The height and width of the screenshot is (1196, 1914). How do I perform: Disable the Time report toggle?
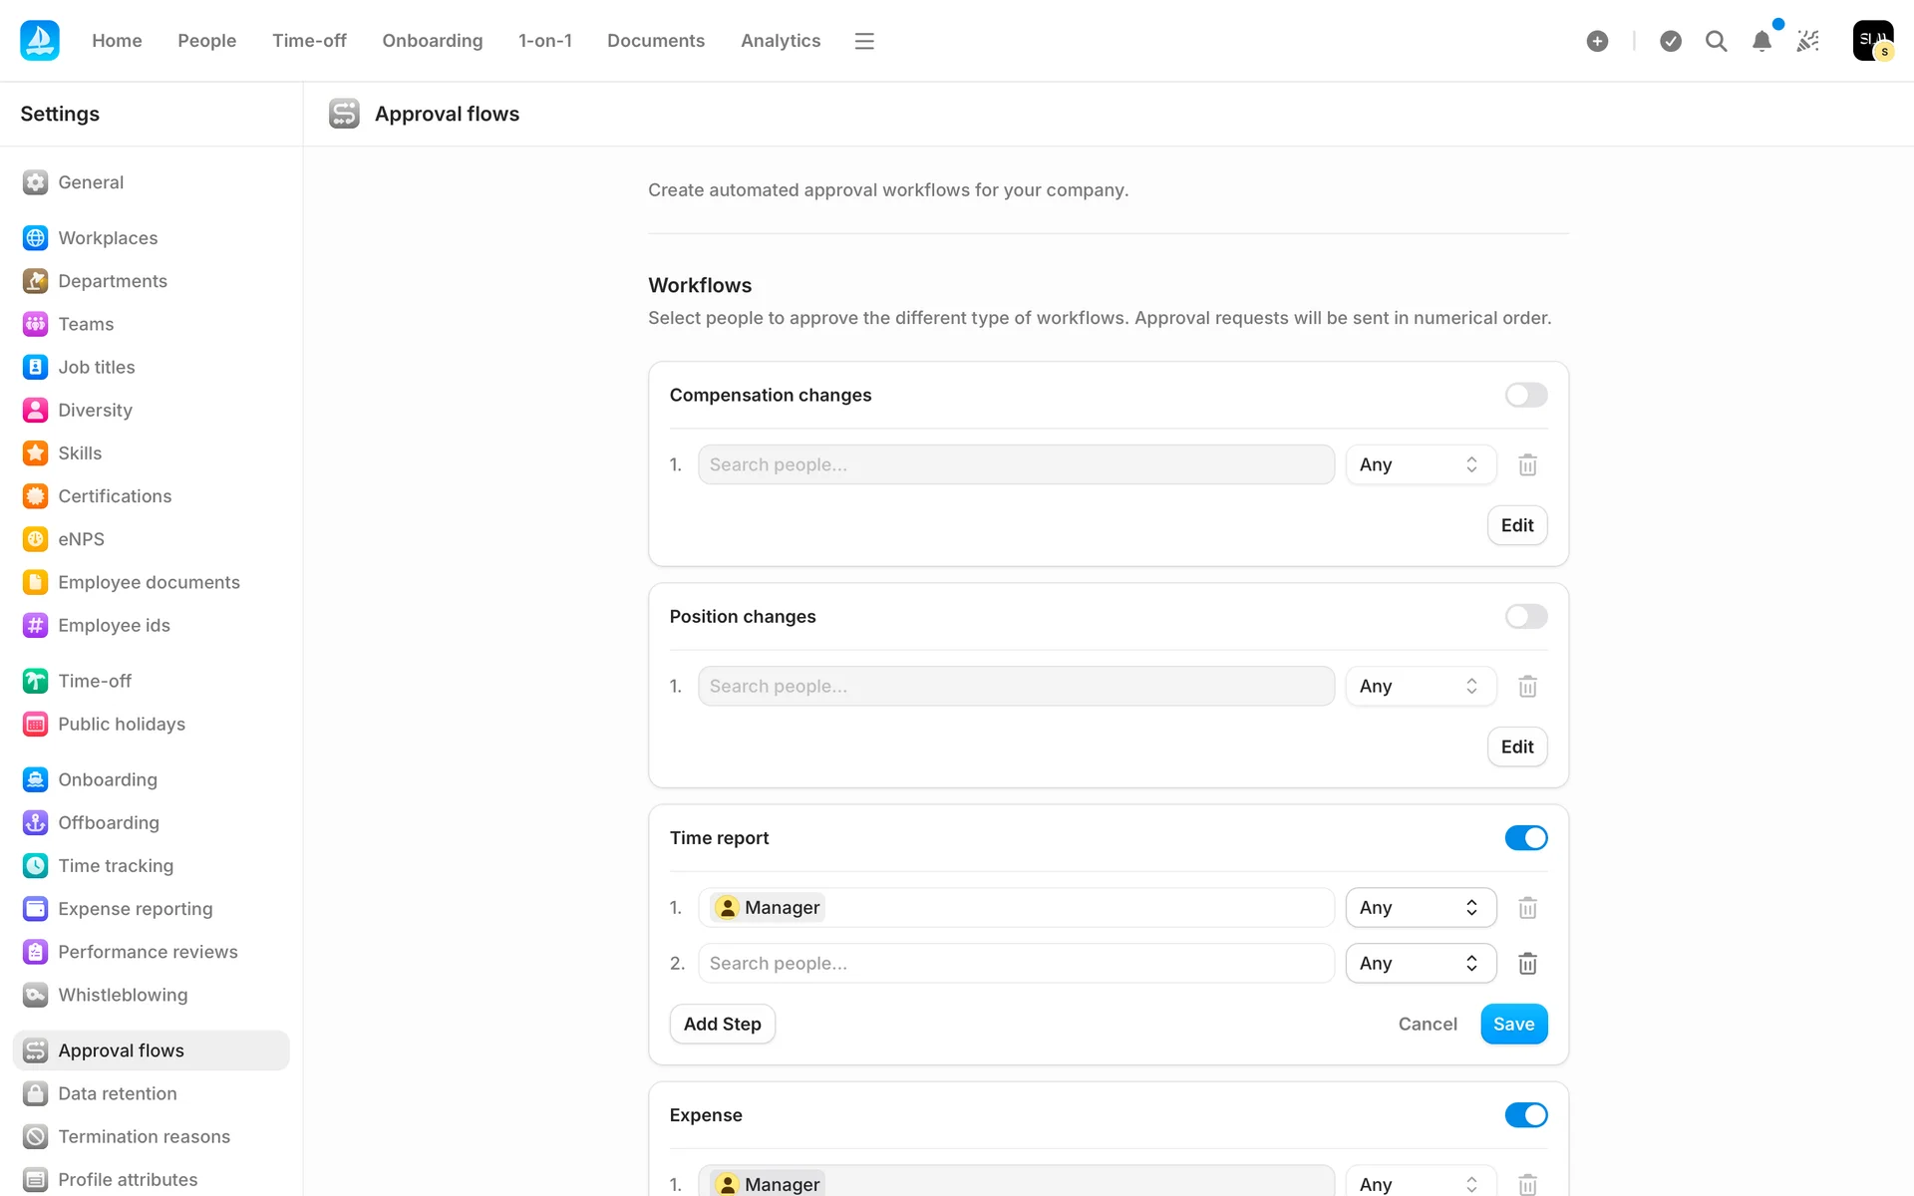pyautogui.click(x=1525, y=838)
